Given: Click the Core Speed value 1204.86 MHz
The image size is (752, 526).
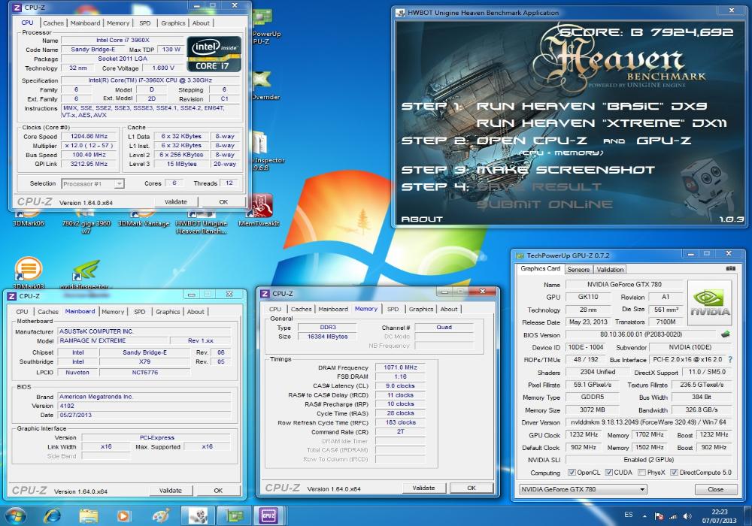Looking at the screenshot, I should click(x=89, y=137).
